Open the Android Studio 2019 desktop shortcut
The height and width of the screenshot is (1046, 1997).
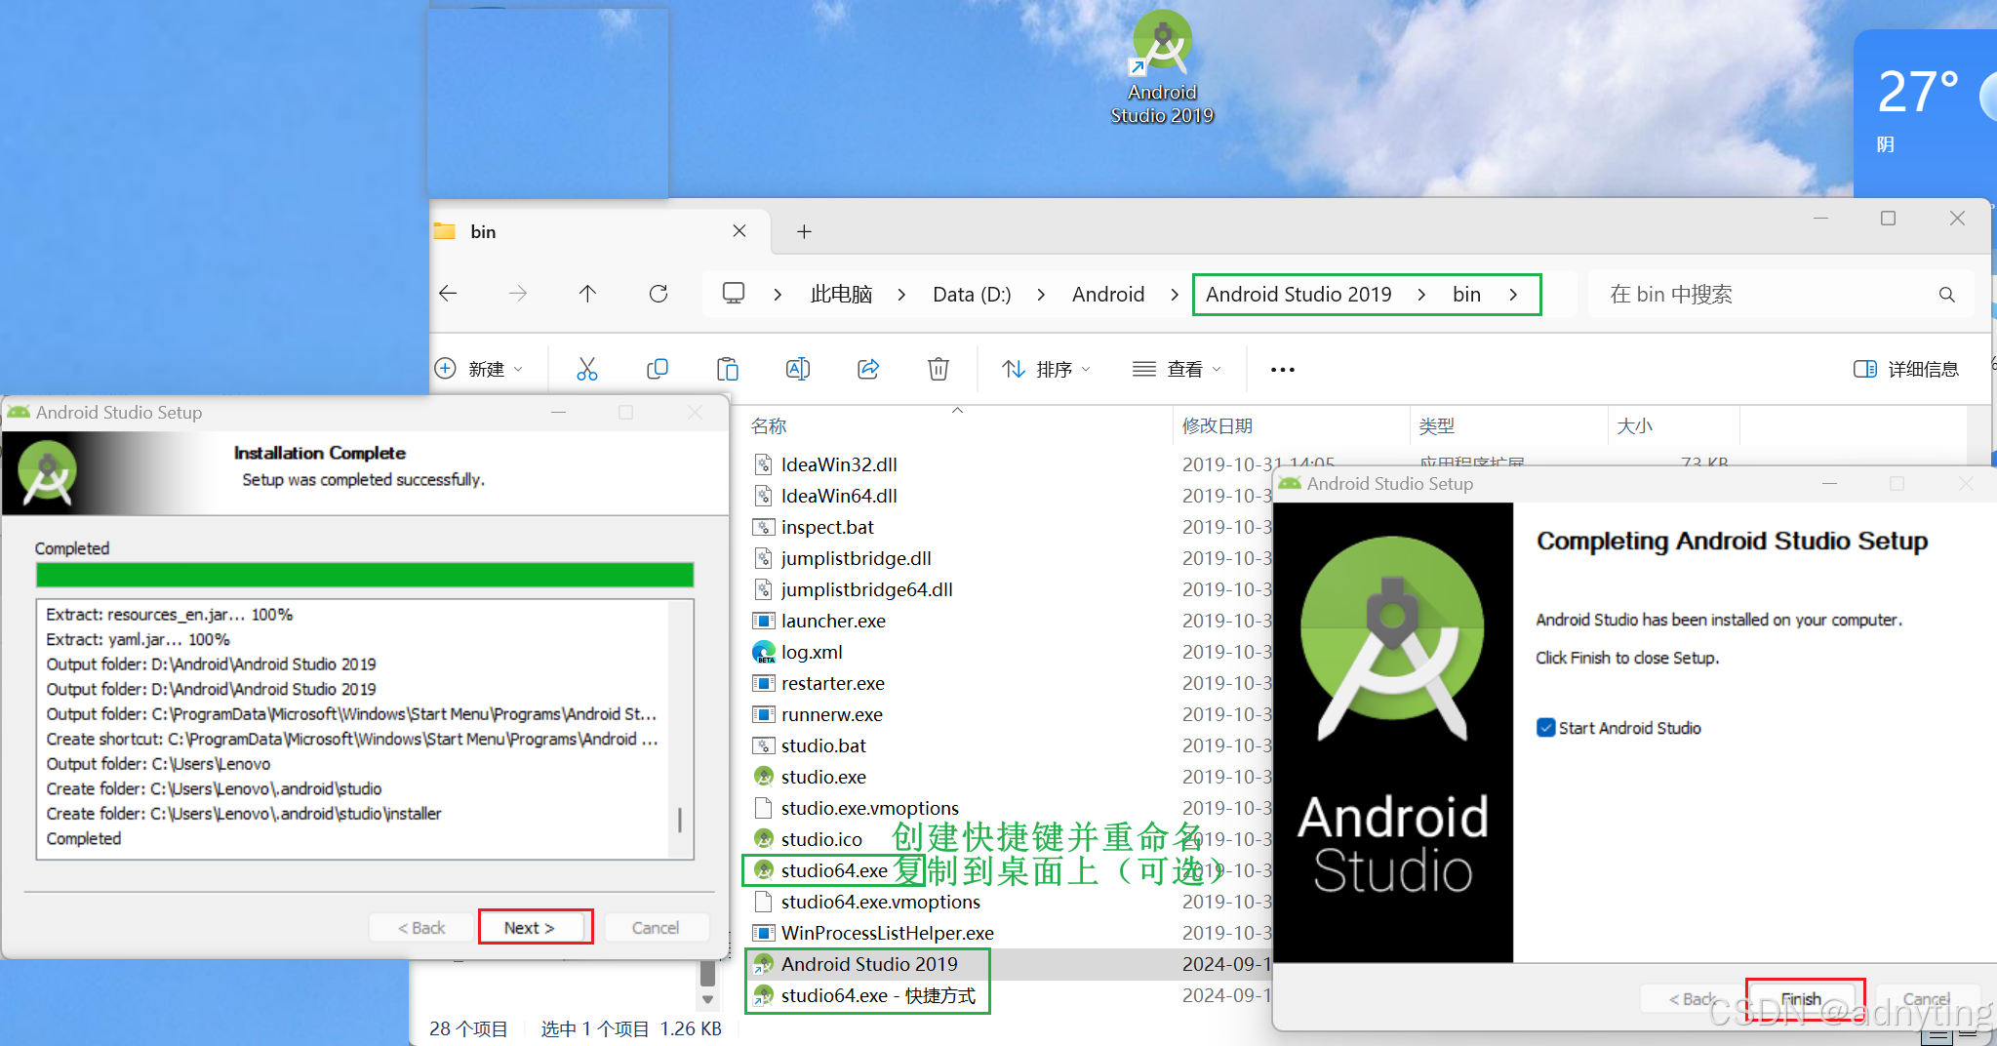click(1162, 68)
